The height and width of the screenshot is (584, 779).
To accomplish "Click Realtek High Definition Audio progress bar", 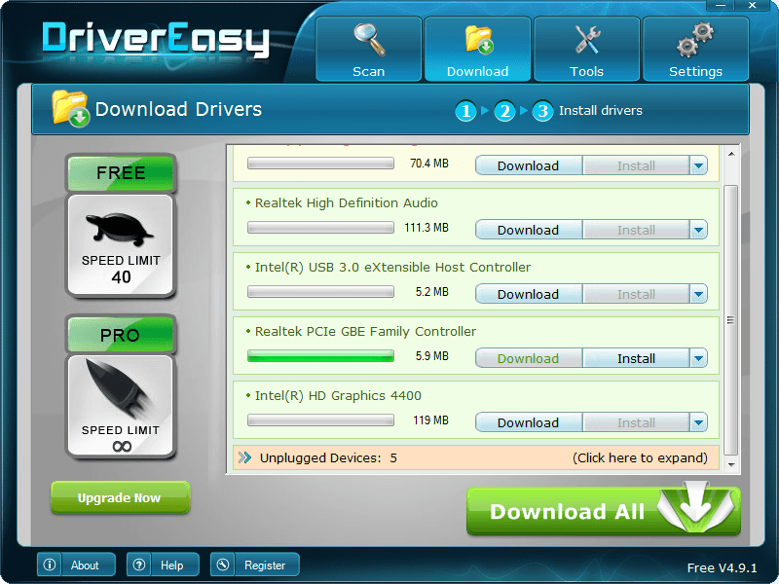I will click(321, 228).
